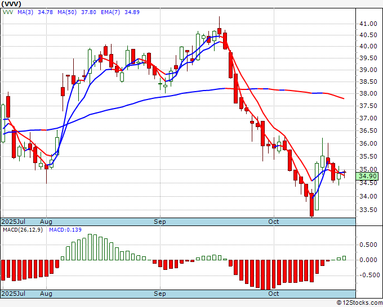Screen dimensions: 383x307
Task: Click the 39.00 price axis label
Action: coord(368,70)
